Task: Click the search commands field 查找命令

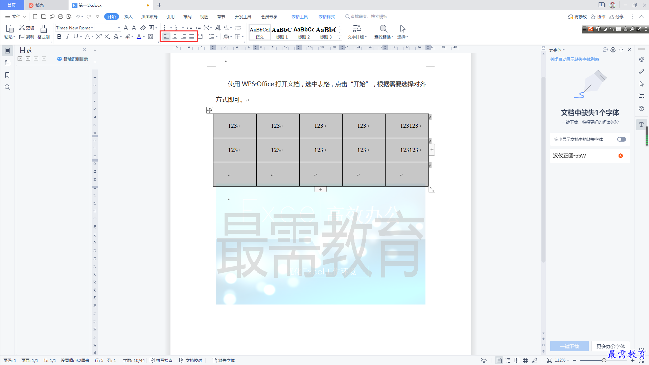Action: (366, 17)
